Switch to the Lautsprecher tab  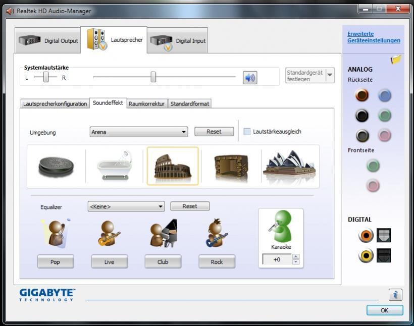pyautogui.click(x=114, y=40)
